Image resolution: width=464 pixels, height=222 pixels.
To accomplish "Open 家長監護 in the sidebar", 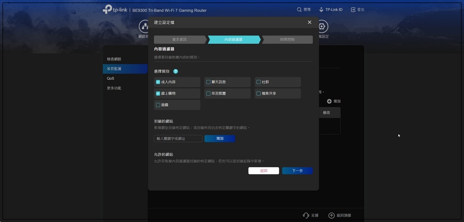I will (125, 69).
